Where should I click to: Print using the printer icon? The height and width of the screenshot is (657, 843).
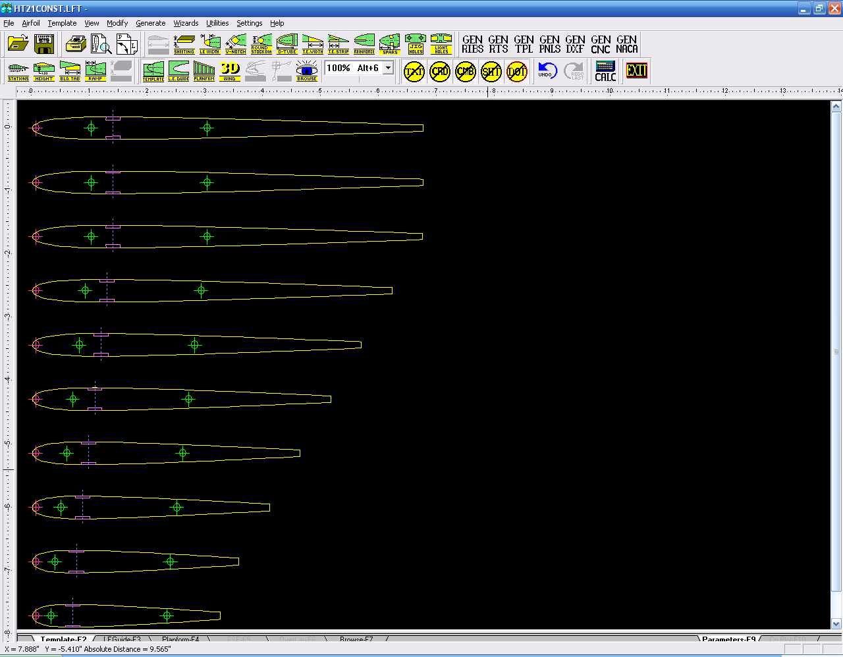(76, 44)
